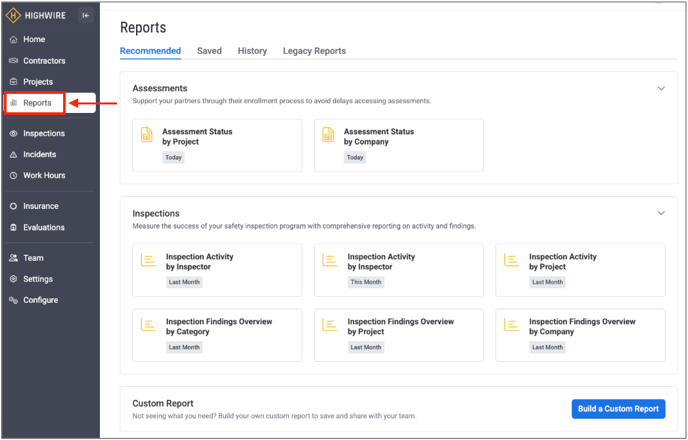Open Inspection Findings Overview by Company report
Image resolution: width=688 pixels, height=440 pixels.
[580, 335]
